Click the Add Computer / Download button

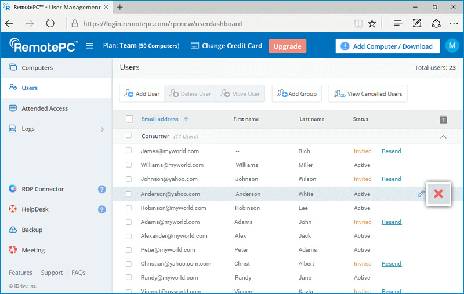pos(387,46)
